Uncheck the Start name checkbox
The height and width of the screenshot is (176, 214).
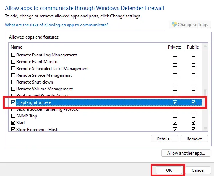13,122
